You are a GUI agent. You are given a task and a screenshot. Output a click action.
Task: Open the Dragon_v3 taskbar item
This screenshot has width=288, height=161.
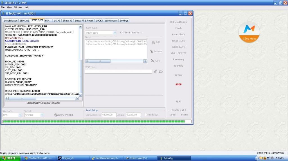pos(73,158)
